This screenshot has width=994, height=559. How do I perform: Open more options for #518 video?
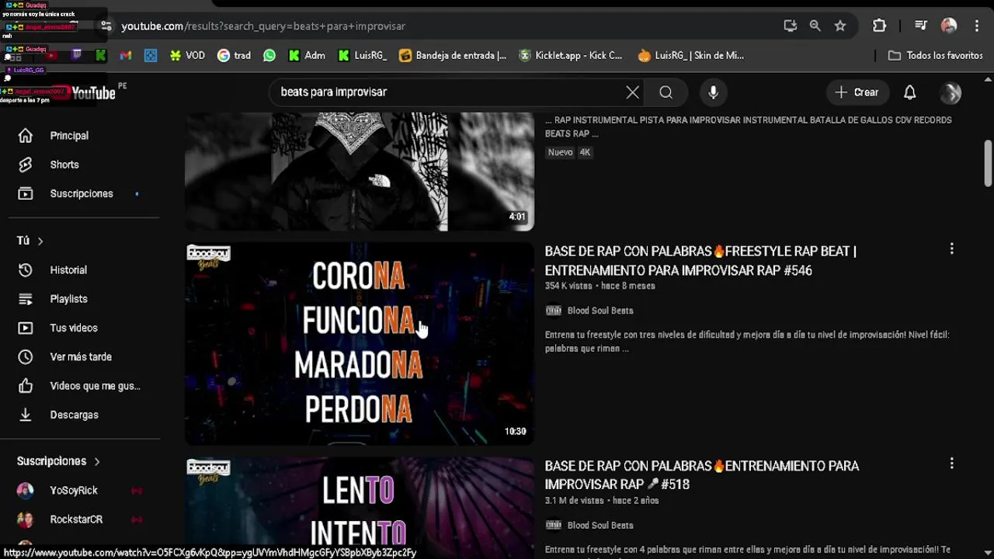pos(951,464)
